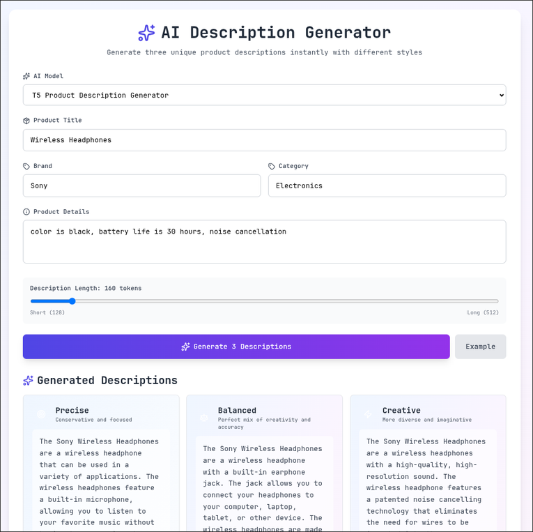This screenshot has height=532, width=533.
Task: Click the Generated Descriptions heading
Action: 107,380
